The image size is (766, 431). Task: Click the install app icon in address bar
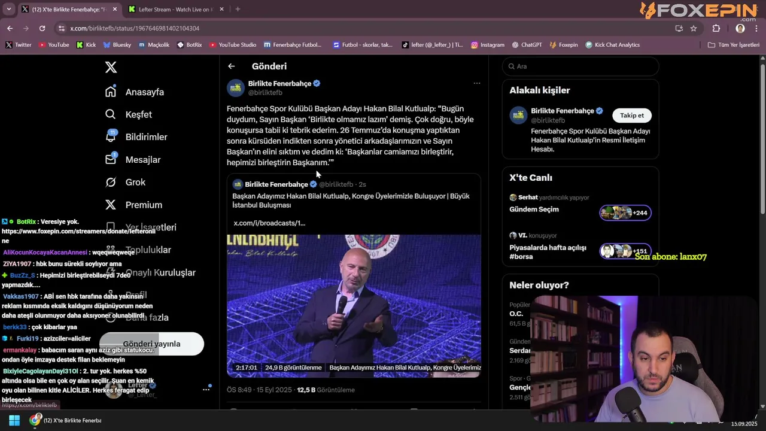[679, 28]
